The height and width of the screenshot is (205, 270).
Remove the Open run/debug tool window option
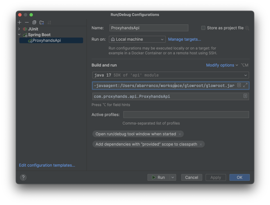180,134
